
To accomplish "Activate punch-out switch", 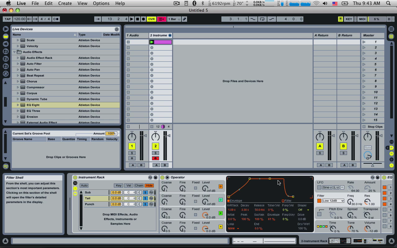I will tap(272, 19).
